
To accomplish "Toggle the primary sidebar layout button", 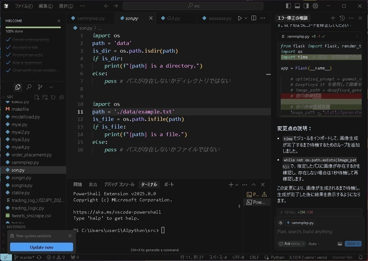I will [288, 6].
